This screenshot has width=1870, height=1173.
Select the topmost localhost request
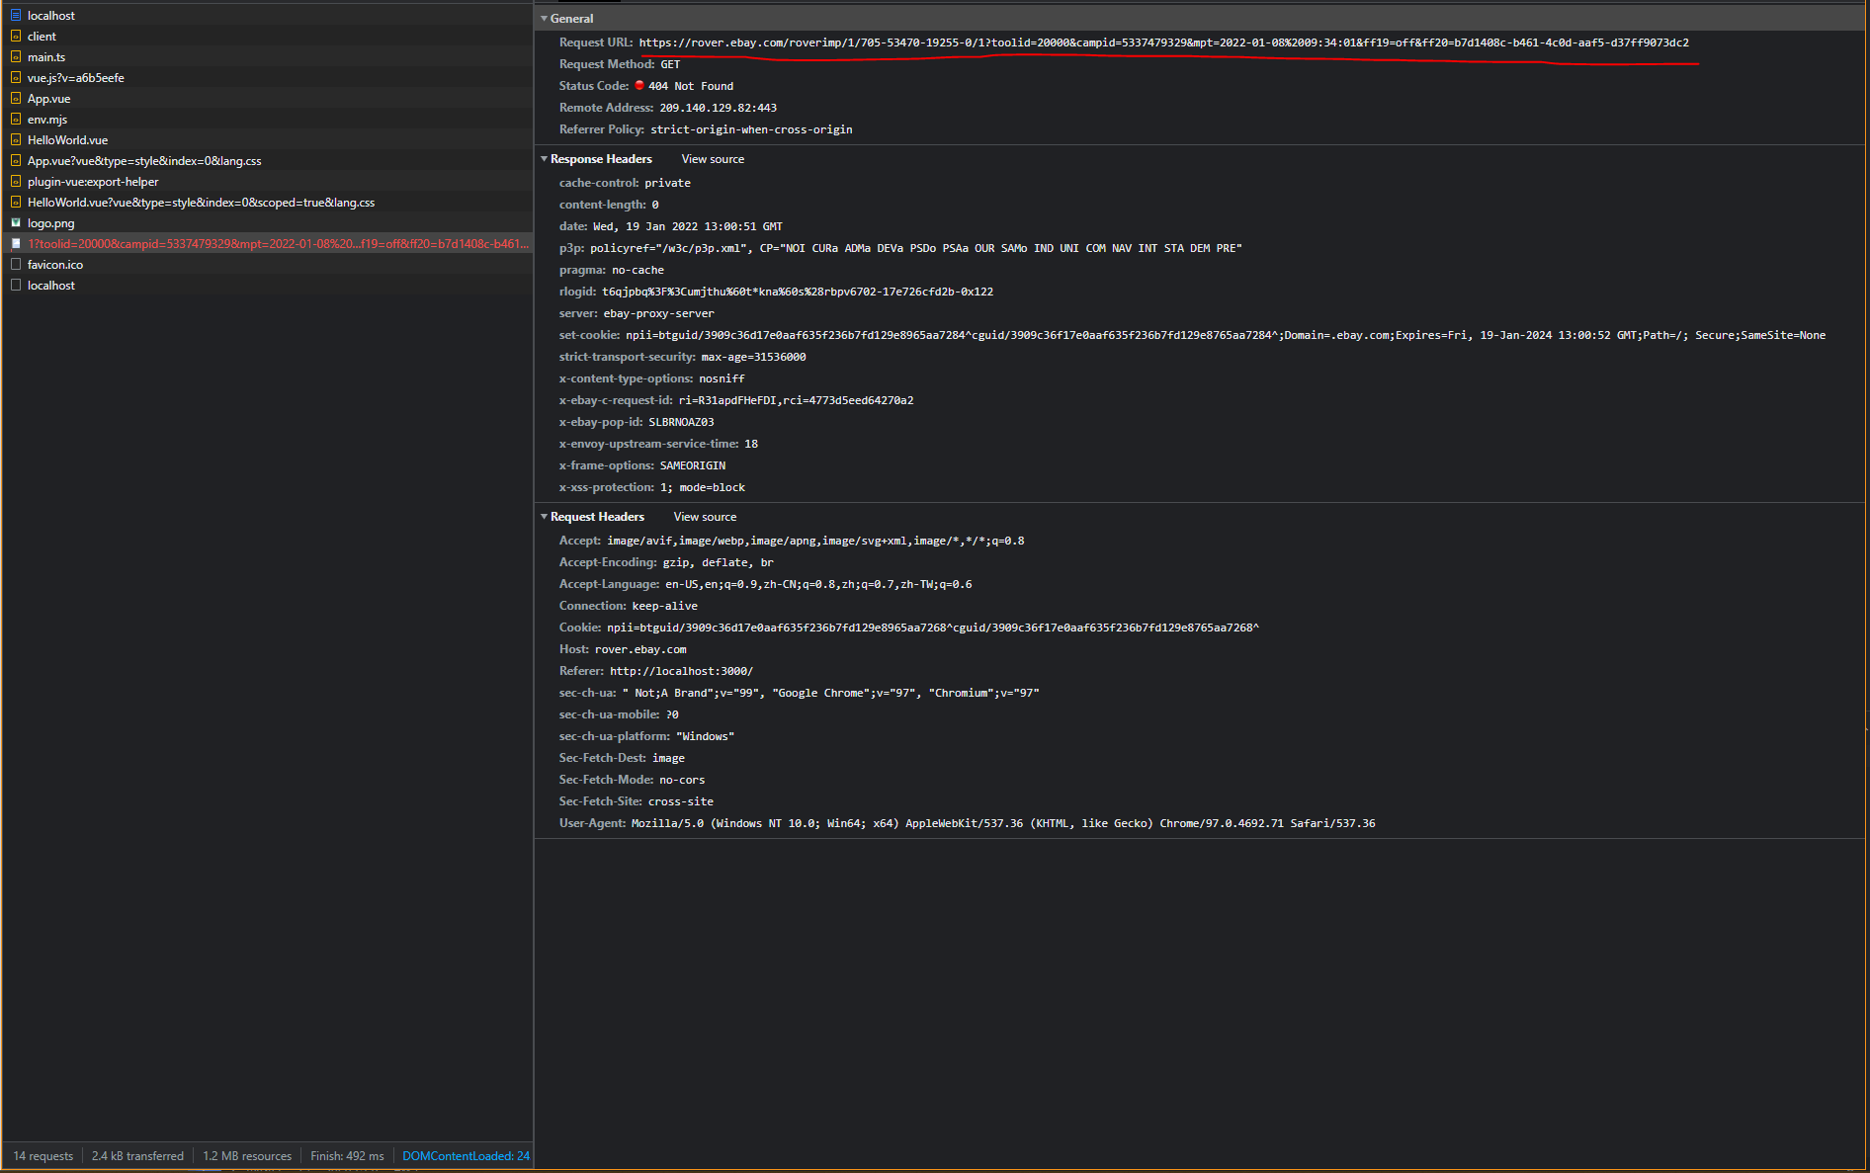51,15
